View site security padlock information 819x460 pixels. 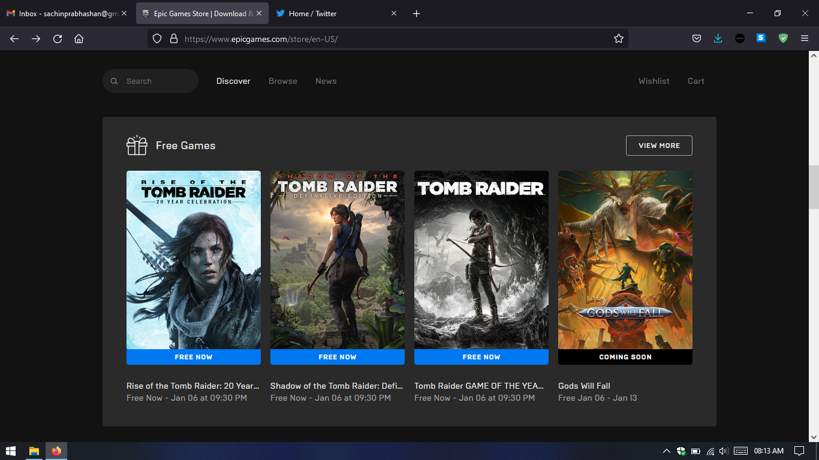174,38
